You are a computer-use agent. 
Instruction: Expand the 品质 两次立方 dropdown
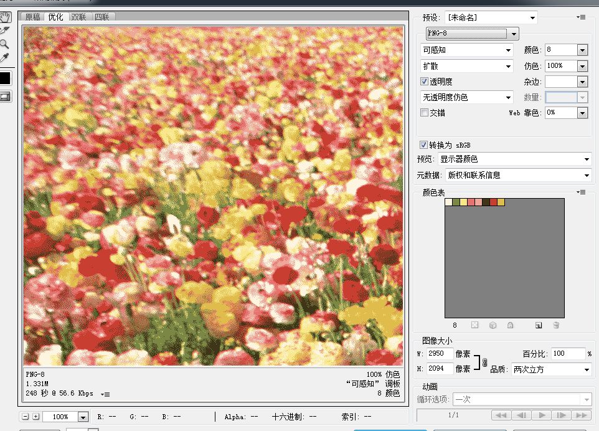pyautogui.click(x=551, y=369)
